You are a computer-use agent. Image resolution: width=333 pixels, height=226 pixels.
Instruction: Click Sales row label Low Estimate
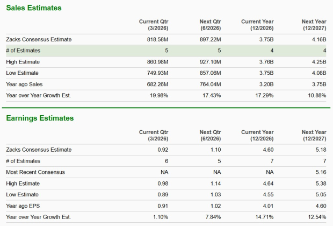23,73
